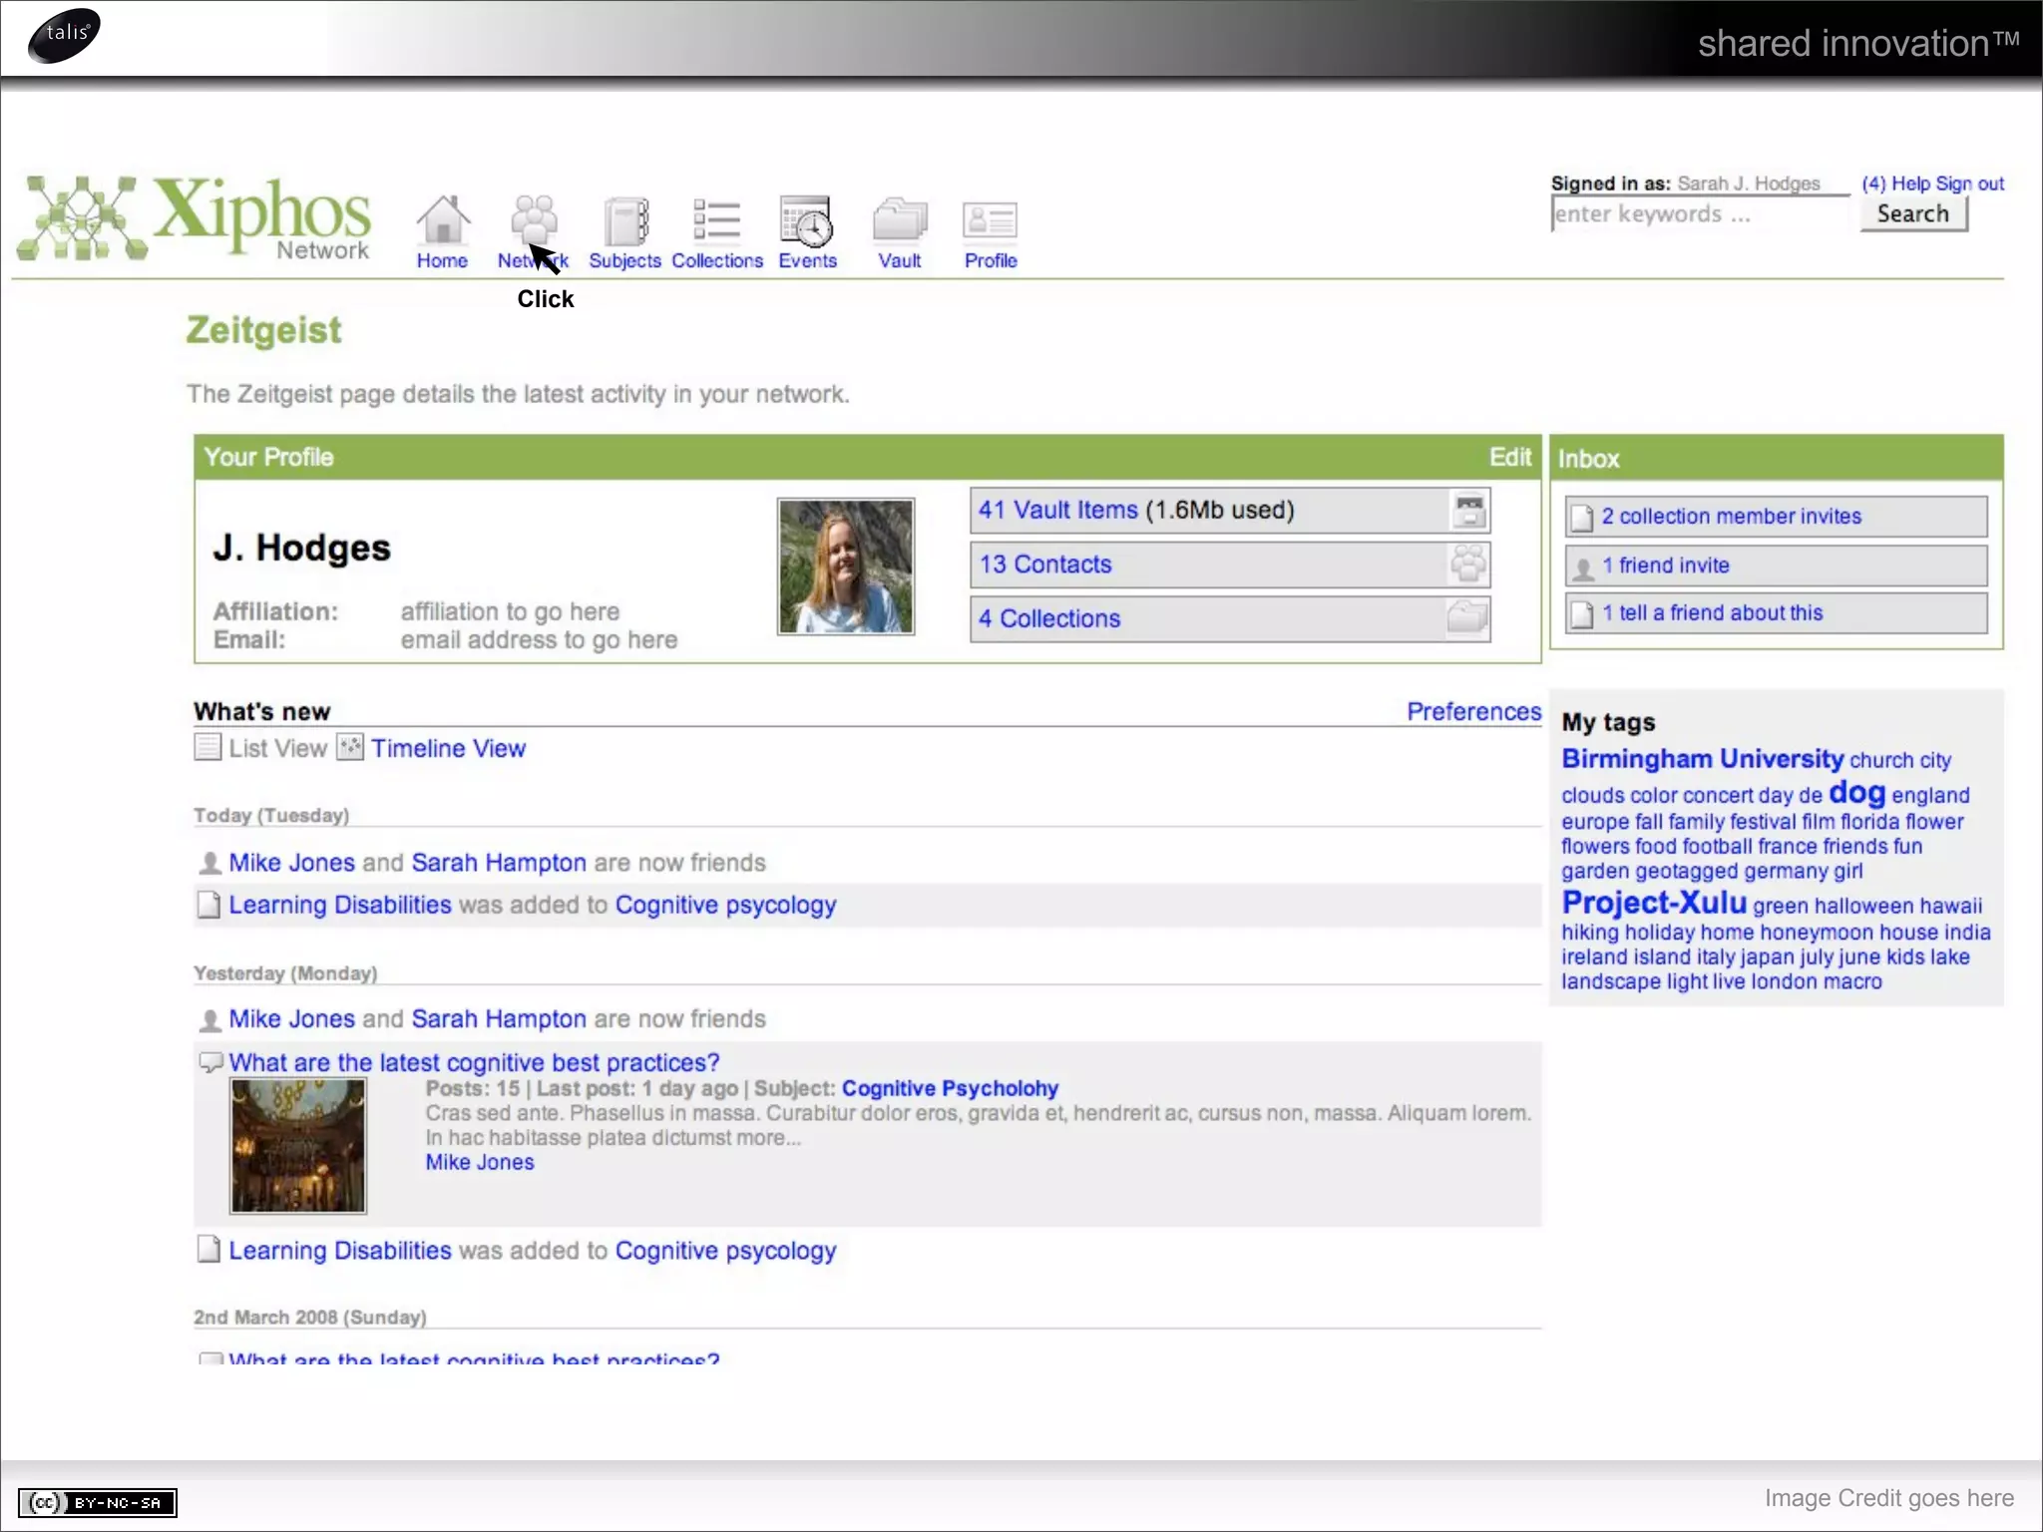The width and height of the screenshot is (2043, 1532).
Task: Click the Creative Commons BY-NC-SA badge
Action: pos(98,1502)
